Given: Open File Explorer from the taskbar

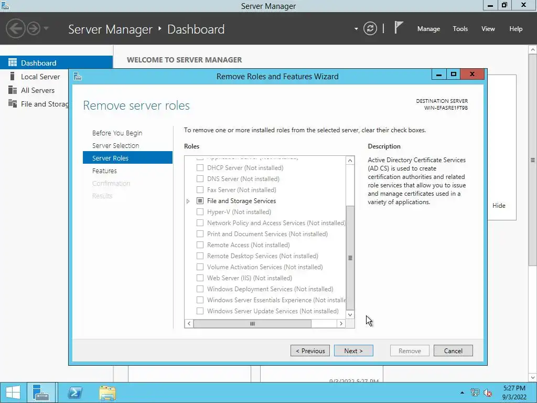Looking at the screenshot, I should [x=108, y=393].
